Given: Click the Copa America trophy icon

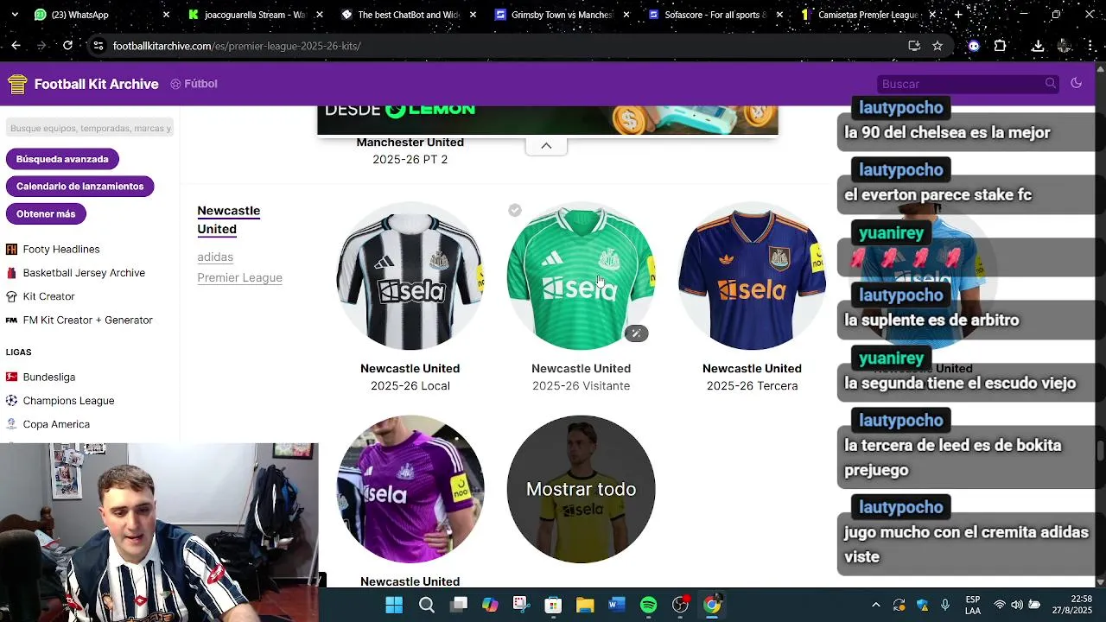Looking at the screenshot, I should (x=11, y=424).
